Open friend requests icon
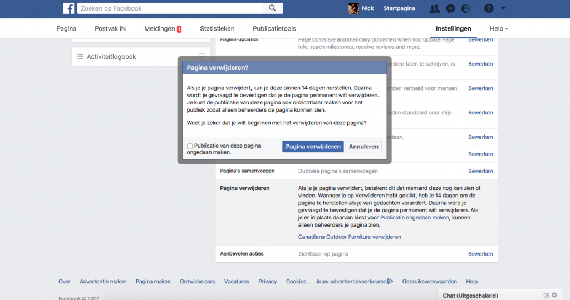 [x=434, y=8]
